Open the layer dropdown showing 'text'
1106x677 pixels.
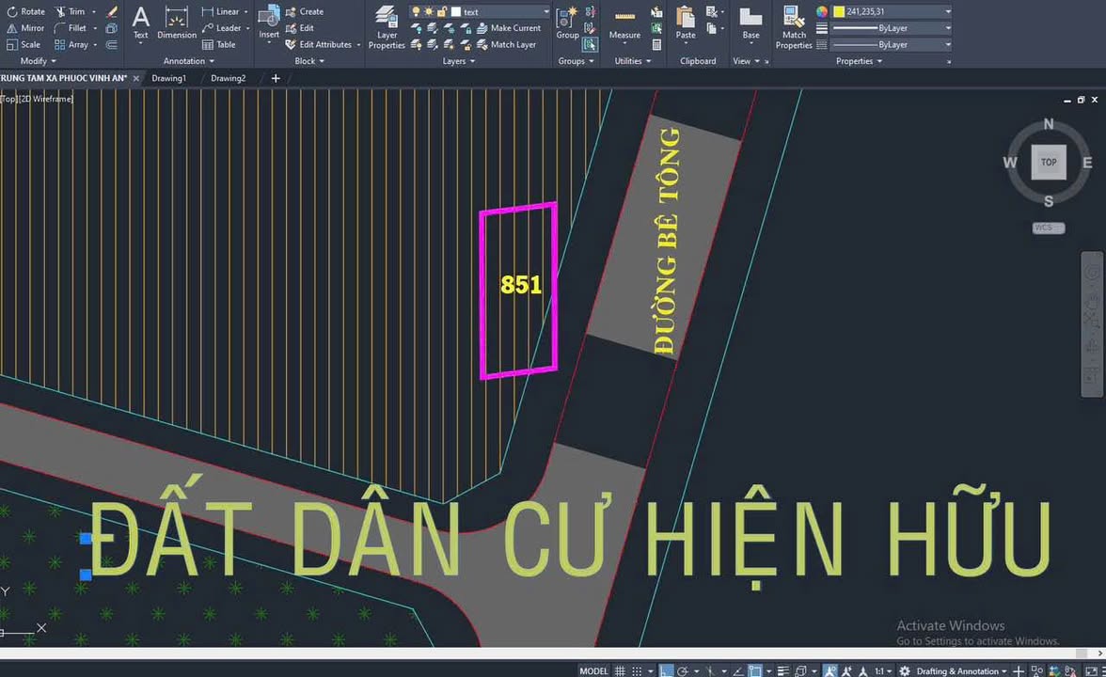505,12
